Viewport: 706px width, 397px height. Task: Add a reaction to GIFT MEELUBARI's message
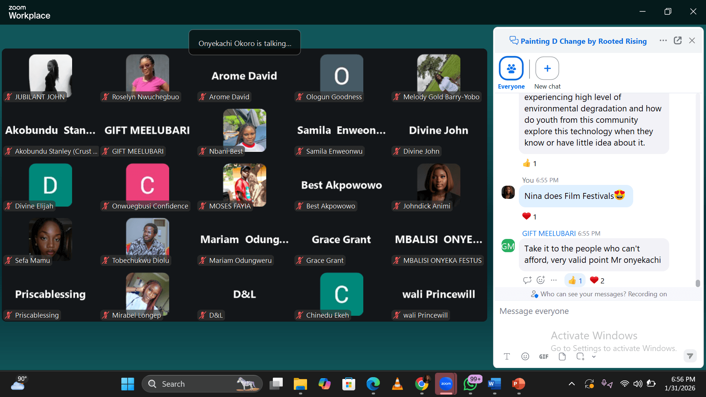[x=541, y=280]
